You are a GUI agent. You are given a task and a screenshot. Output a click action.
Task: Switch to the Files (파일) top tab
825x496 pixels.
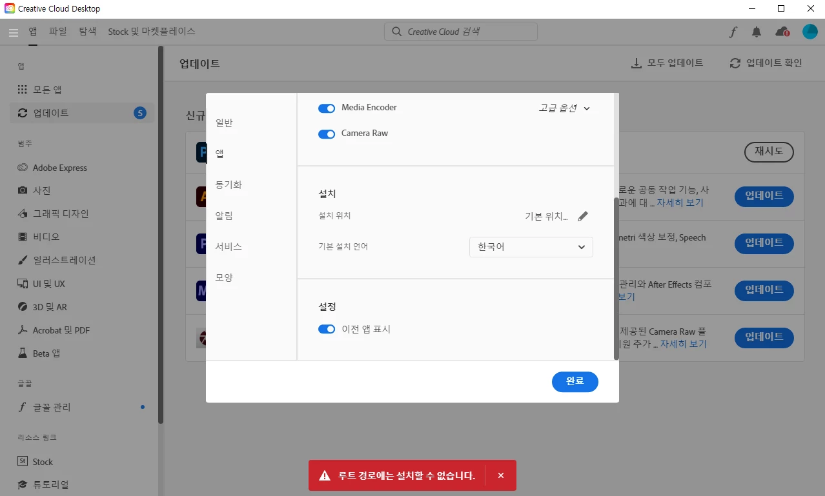[x=58, y=31]
